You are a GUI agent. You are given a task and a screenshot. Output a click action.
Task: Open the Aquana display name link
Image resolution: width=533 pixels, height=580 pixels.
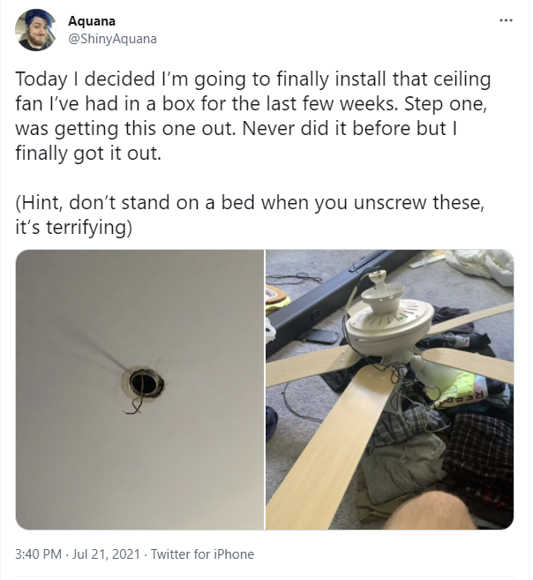coord(92,21)
